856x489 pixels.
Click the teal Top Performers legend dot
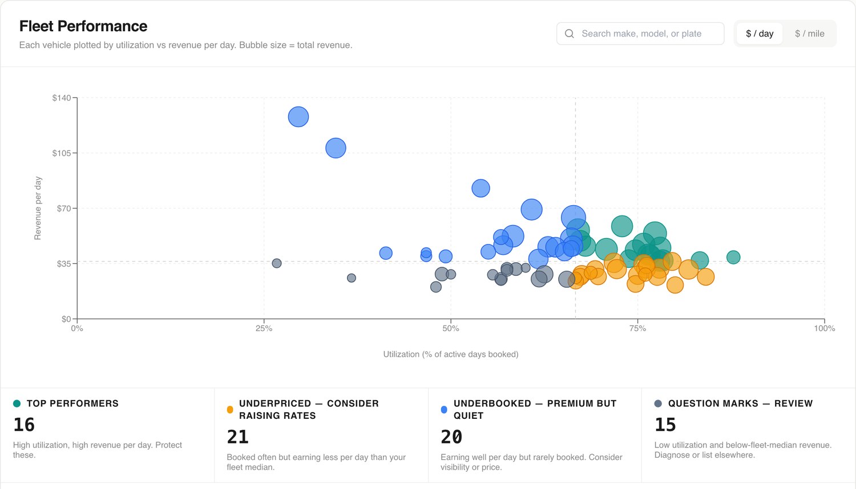pos(17,404)
